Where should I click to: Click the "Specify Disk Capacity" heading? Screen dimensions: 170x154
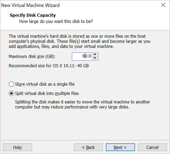pos(33,15)
